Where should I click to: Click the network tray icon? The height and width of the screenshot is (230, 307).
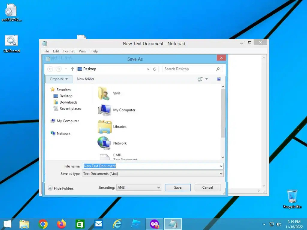272,224
